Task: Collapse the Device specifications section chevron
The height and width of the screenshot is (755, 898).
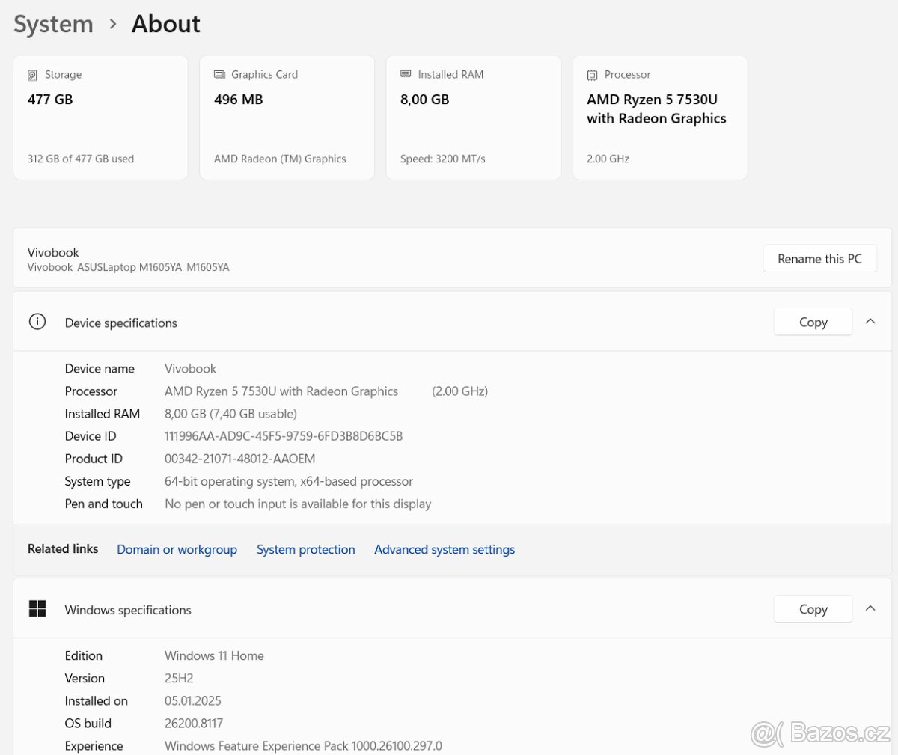Action: tap(870, 321)
